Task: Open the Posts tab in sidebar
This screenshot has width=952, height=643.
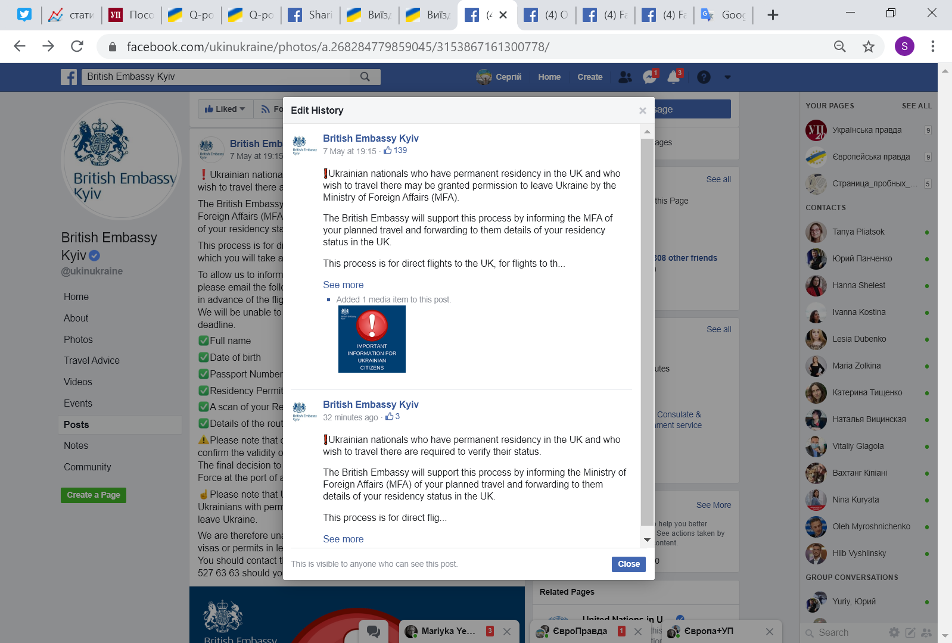Action: pyautogui.click(x=76, y=424)
